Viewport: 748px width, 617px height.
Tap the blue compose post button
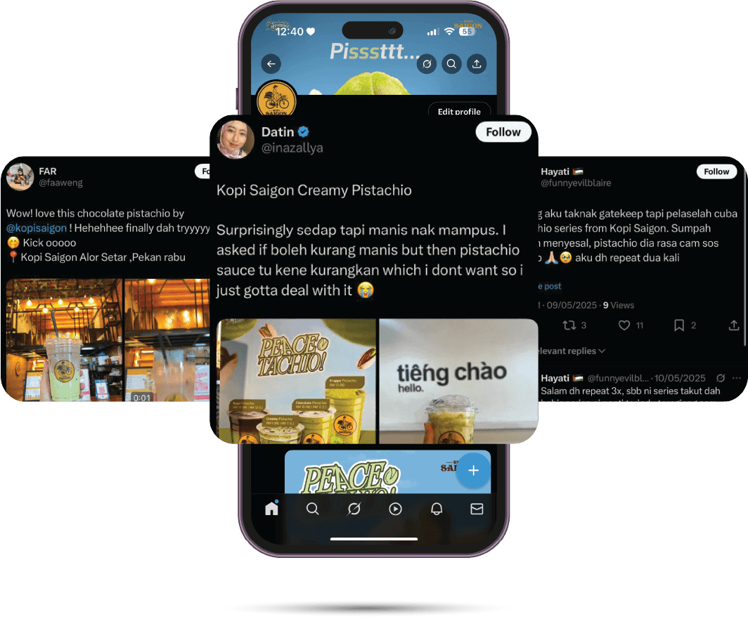pyautogui.click(x=473, y=471)
